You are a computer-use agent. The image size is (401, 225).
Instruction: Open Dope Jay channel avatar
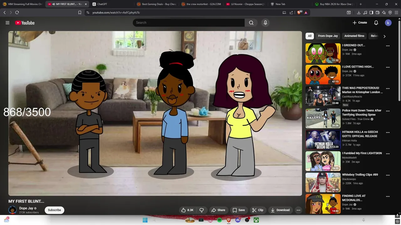click(13, 210)
